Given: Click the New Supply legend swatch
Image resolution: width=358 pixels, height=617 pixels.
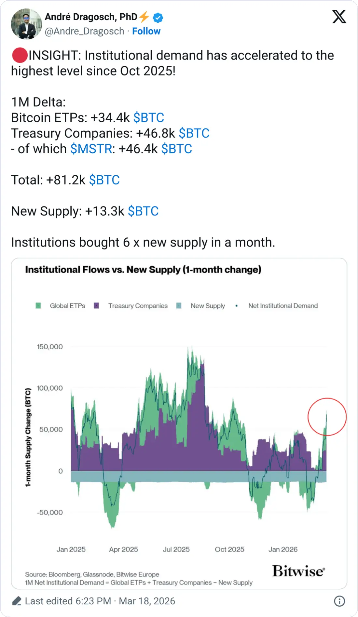Looking at the screenshot, I should point(179,306).
